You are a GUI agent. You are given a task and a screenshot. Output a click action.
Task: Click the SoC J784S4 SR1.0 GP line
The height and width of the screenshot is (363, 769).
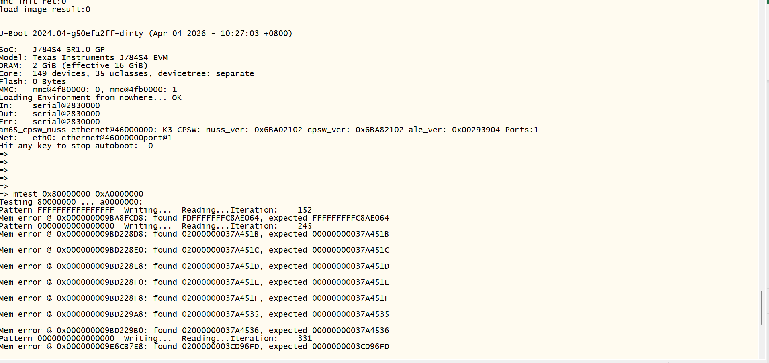(x=52, y=49)
